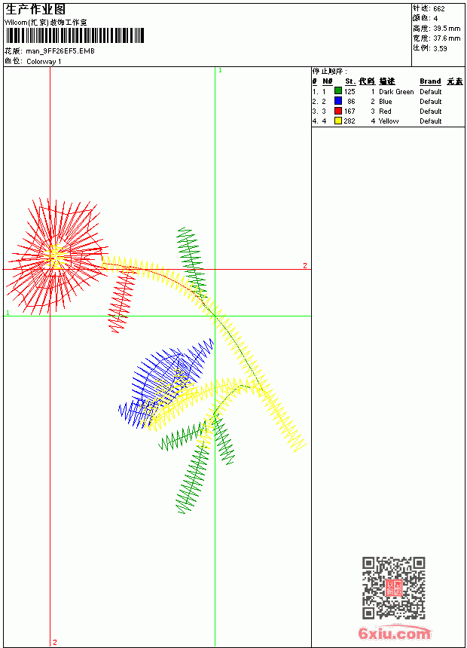Click the QR code image
This screenshot has width=467, height=648.
click(393, 588)
